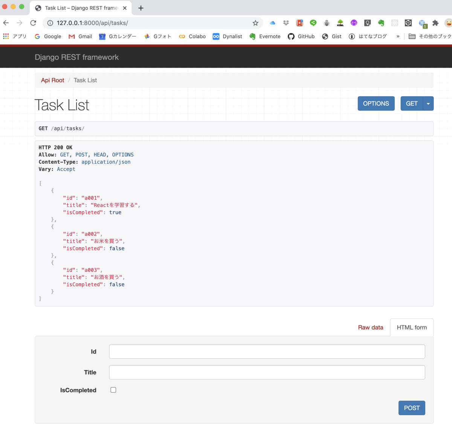Open the Dropbox extension icon
This screenshot has height=427, width=452.
286,23
